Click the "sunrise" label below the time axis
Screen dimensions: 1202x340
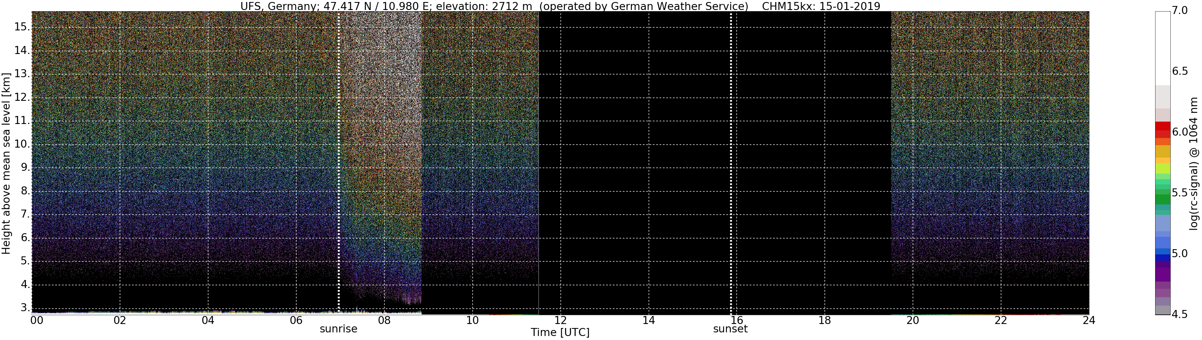pos(338,329)
